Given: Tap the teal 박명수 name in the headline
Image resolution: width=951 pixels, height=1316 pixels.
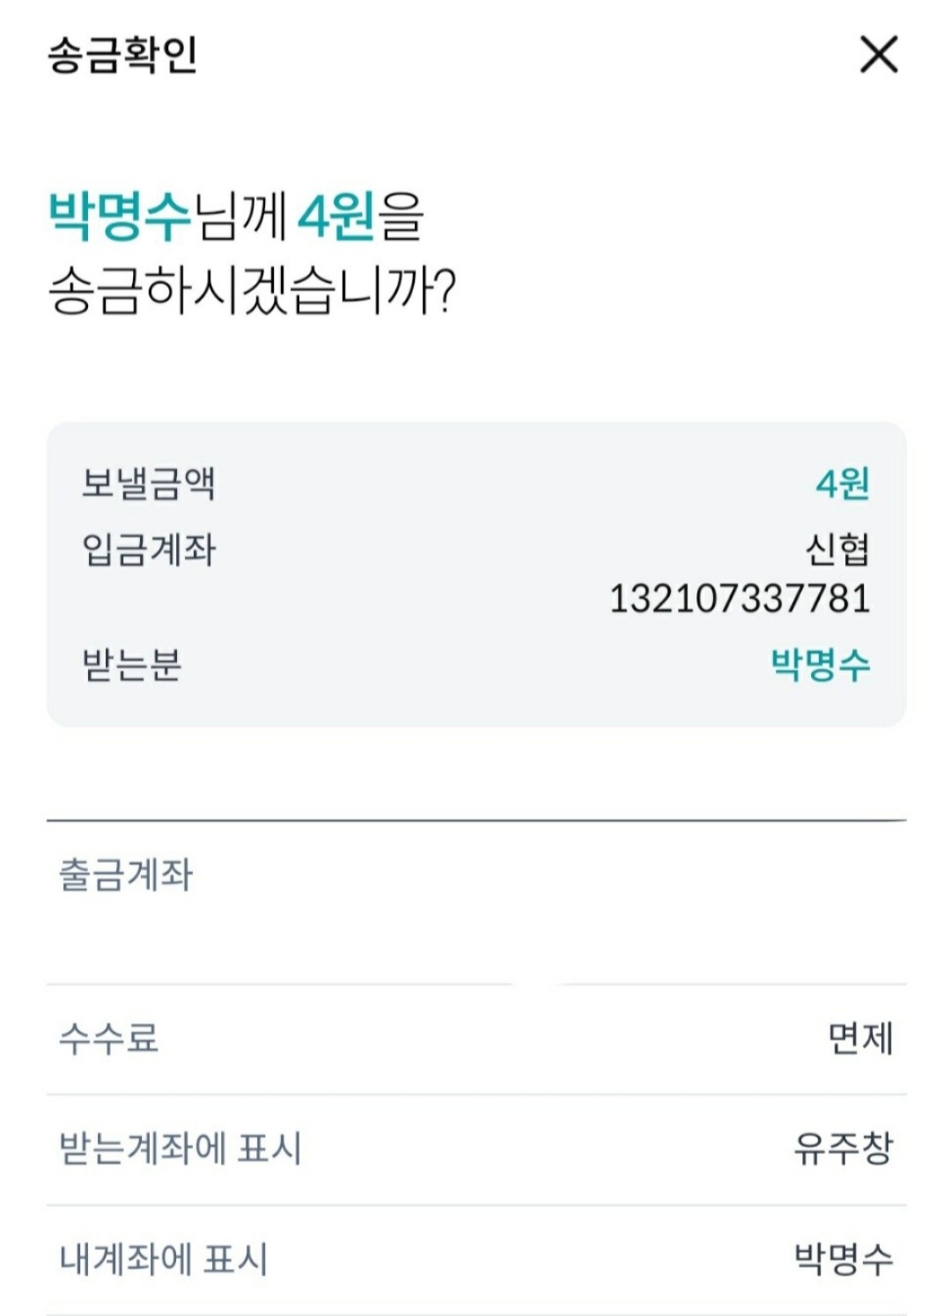Looking at the screenshot, I should point(120,217).
